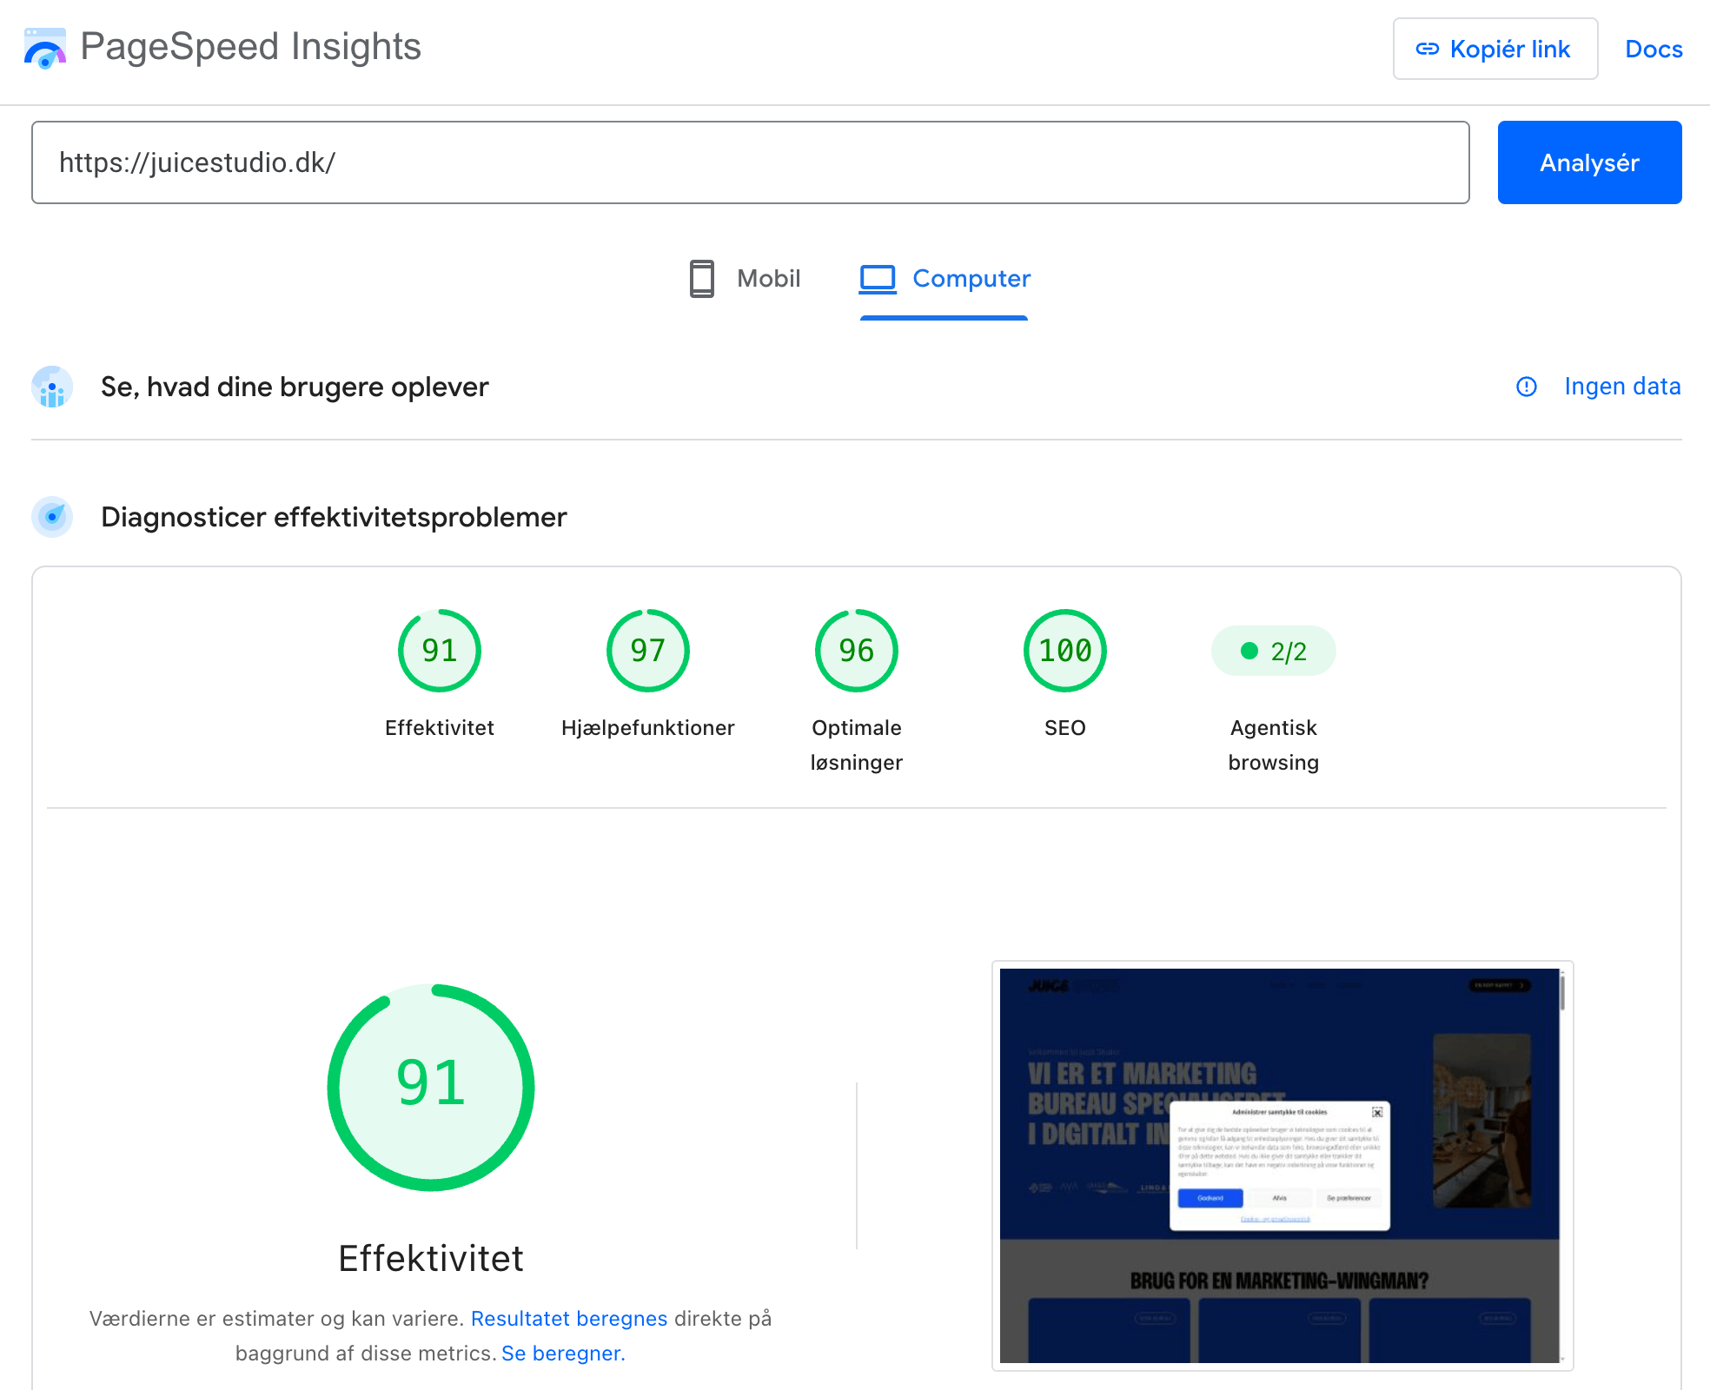The image size is (1710, 1390).
Task: Jump to SEO score 100 gauge
Action: point(1065,651)
